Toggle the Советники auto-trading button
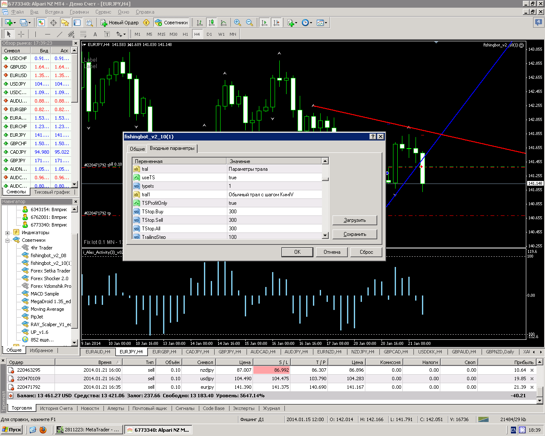This screenshot has height=436, width=545. point(171,23)
